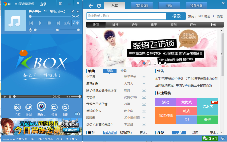The image size is (227, 142).
Task: Open the chat message icon at bottom right
Action: 223,138
